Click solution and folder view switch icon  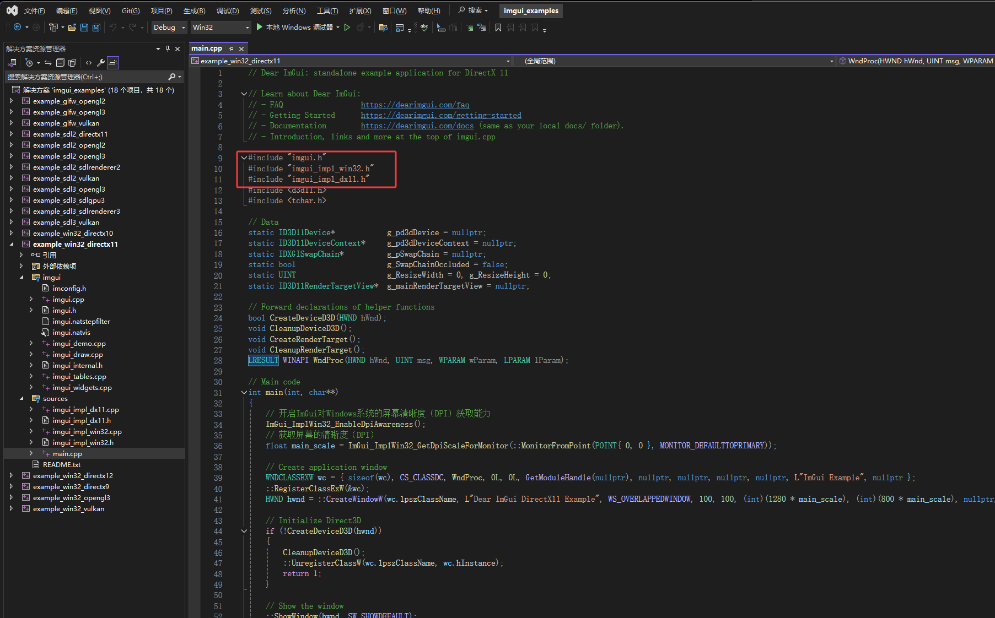[x=12, y=62]
